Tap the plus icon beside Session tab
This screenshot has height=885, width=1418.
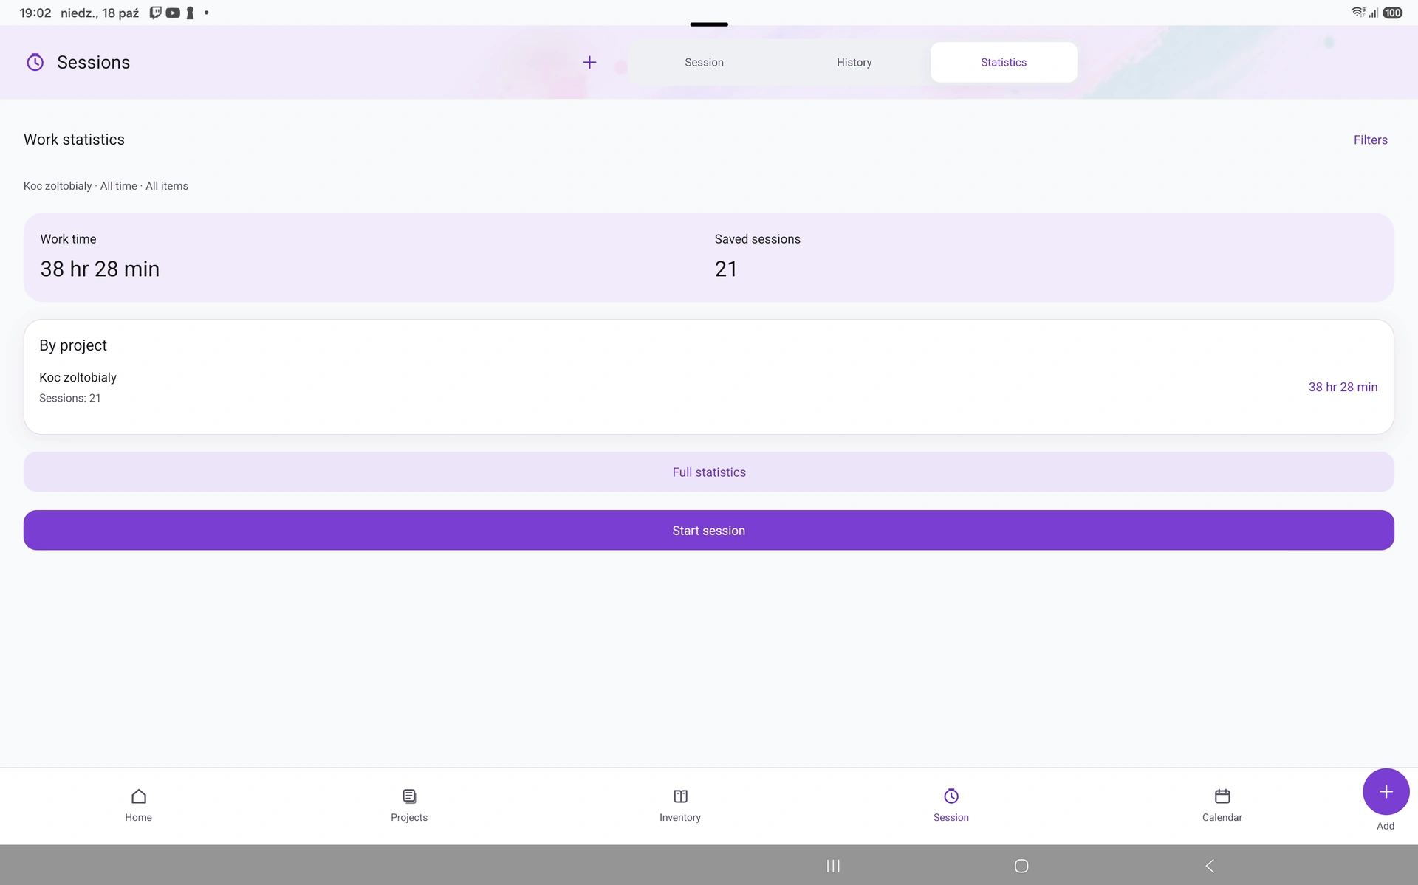point(589,62)
